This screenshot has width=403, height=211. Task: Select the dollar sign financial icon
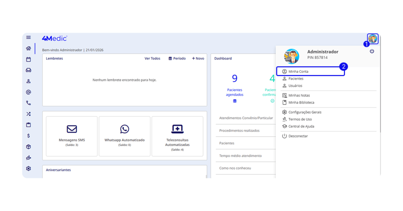click(28, 136)
